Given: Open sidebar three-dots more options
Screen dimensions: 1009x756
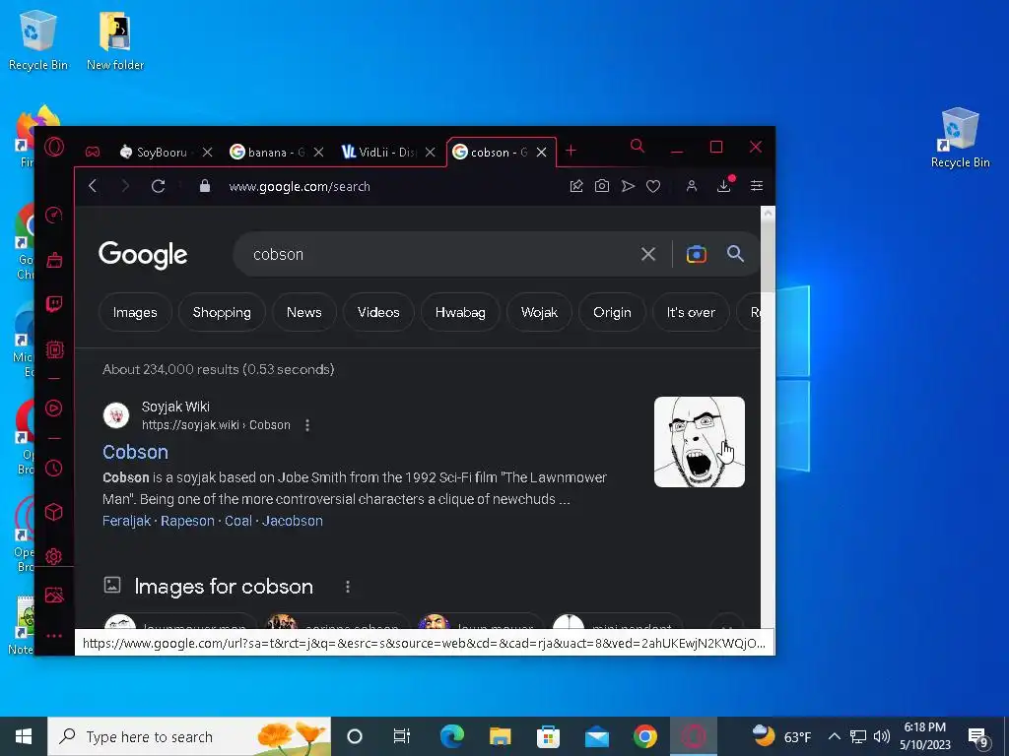Looking at the screenshot, I should (54, 636).
